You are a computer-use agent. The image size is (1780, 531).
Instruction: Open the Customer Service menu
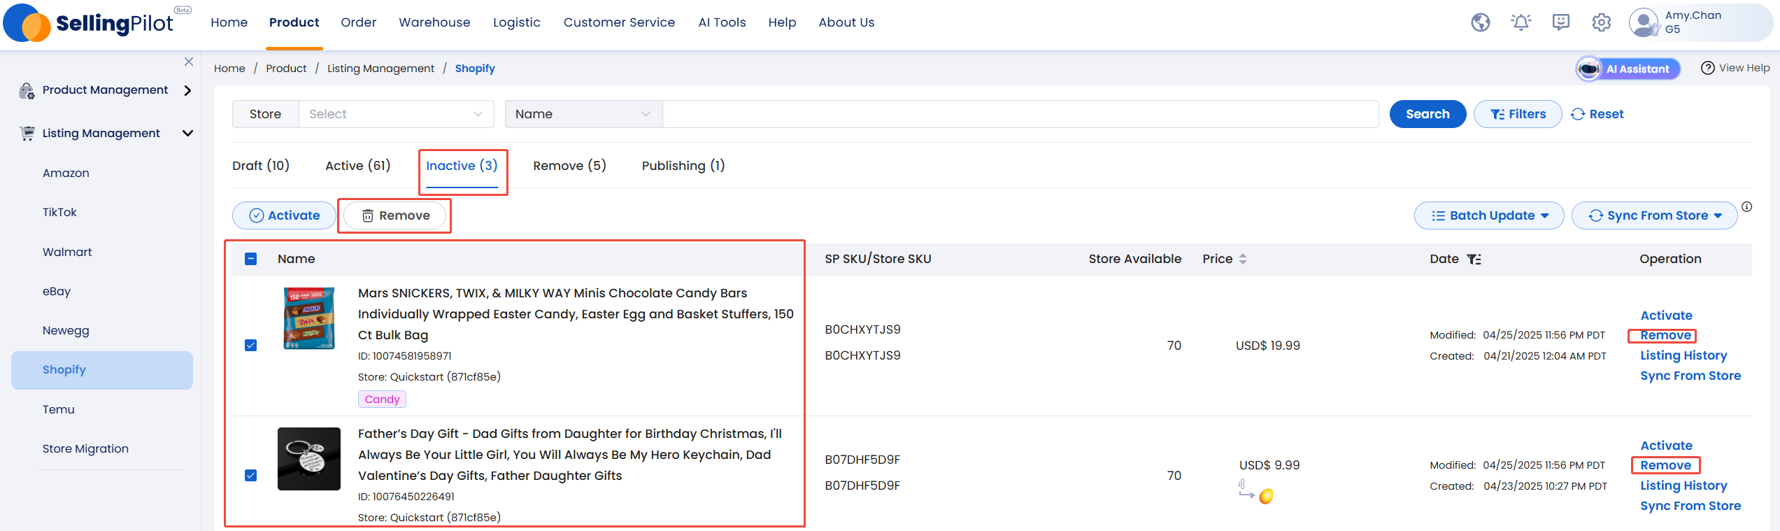(x=619, y=22)
